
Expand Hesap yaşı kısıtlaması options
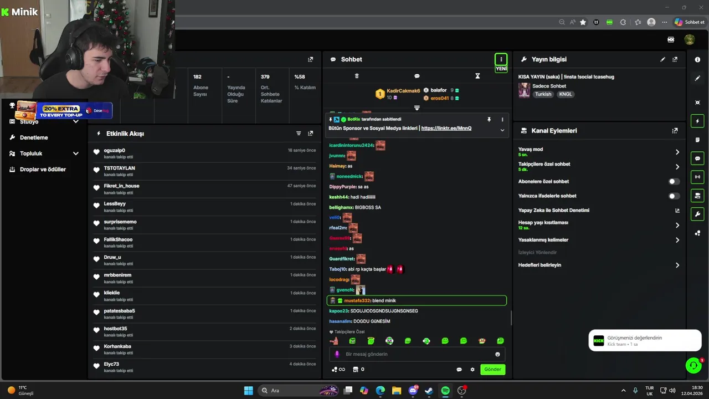pos(677,225)
